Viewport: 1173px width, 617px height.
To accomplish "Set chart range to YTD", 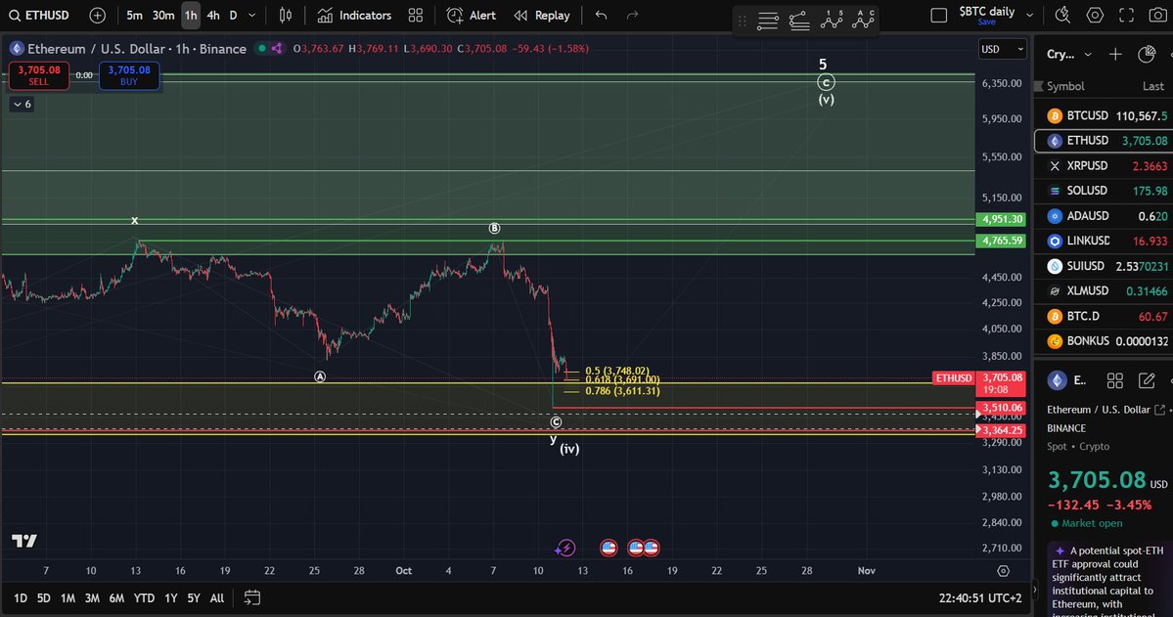I will point(144,598).
